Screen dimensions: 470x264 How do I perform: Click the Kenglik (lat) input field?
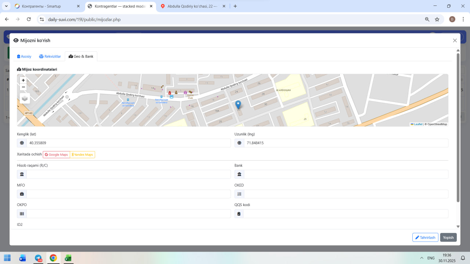tap(129, 143)
